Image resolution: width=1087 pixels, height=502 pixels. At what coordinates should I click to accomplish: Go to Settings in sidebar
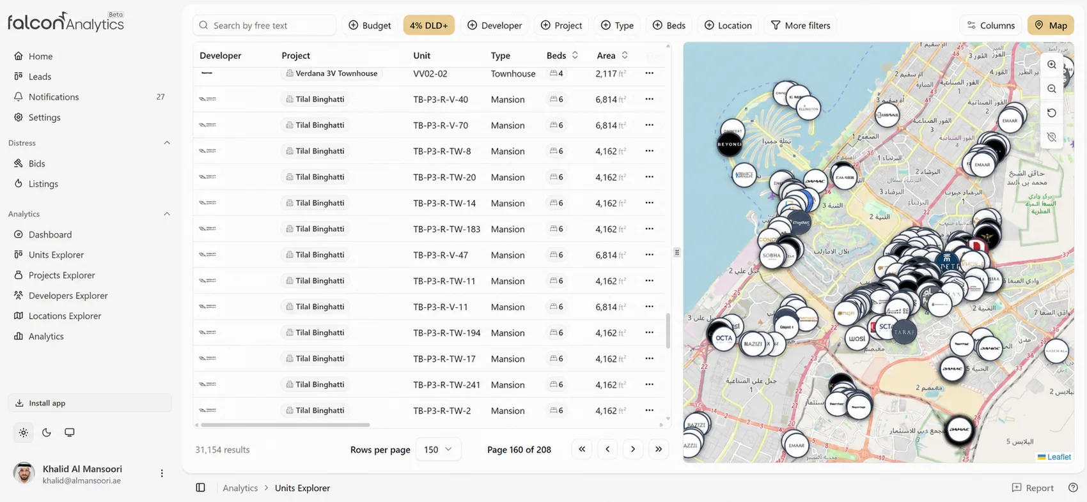pos(44,118)
